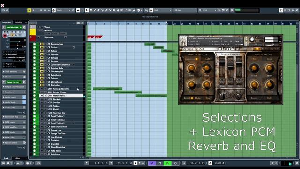Screen dimensions: 300x169
Task: Click the Video track label
Action: click(x=47, y=27)
